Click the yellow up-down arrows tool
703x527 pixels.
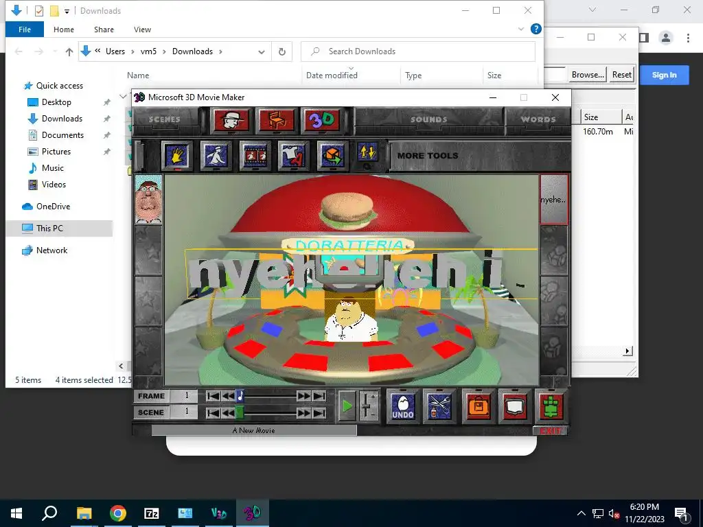[x=368, y=152]
